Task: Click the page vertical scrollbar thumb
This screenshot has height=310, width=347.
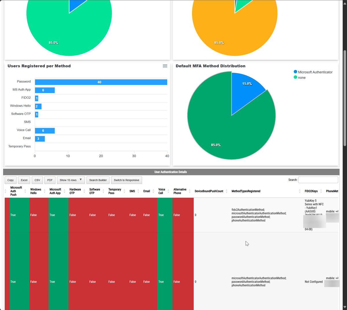Action: coord(344,98)
